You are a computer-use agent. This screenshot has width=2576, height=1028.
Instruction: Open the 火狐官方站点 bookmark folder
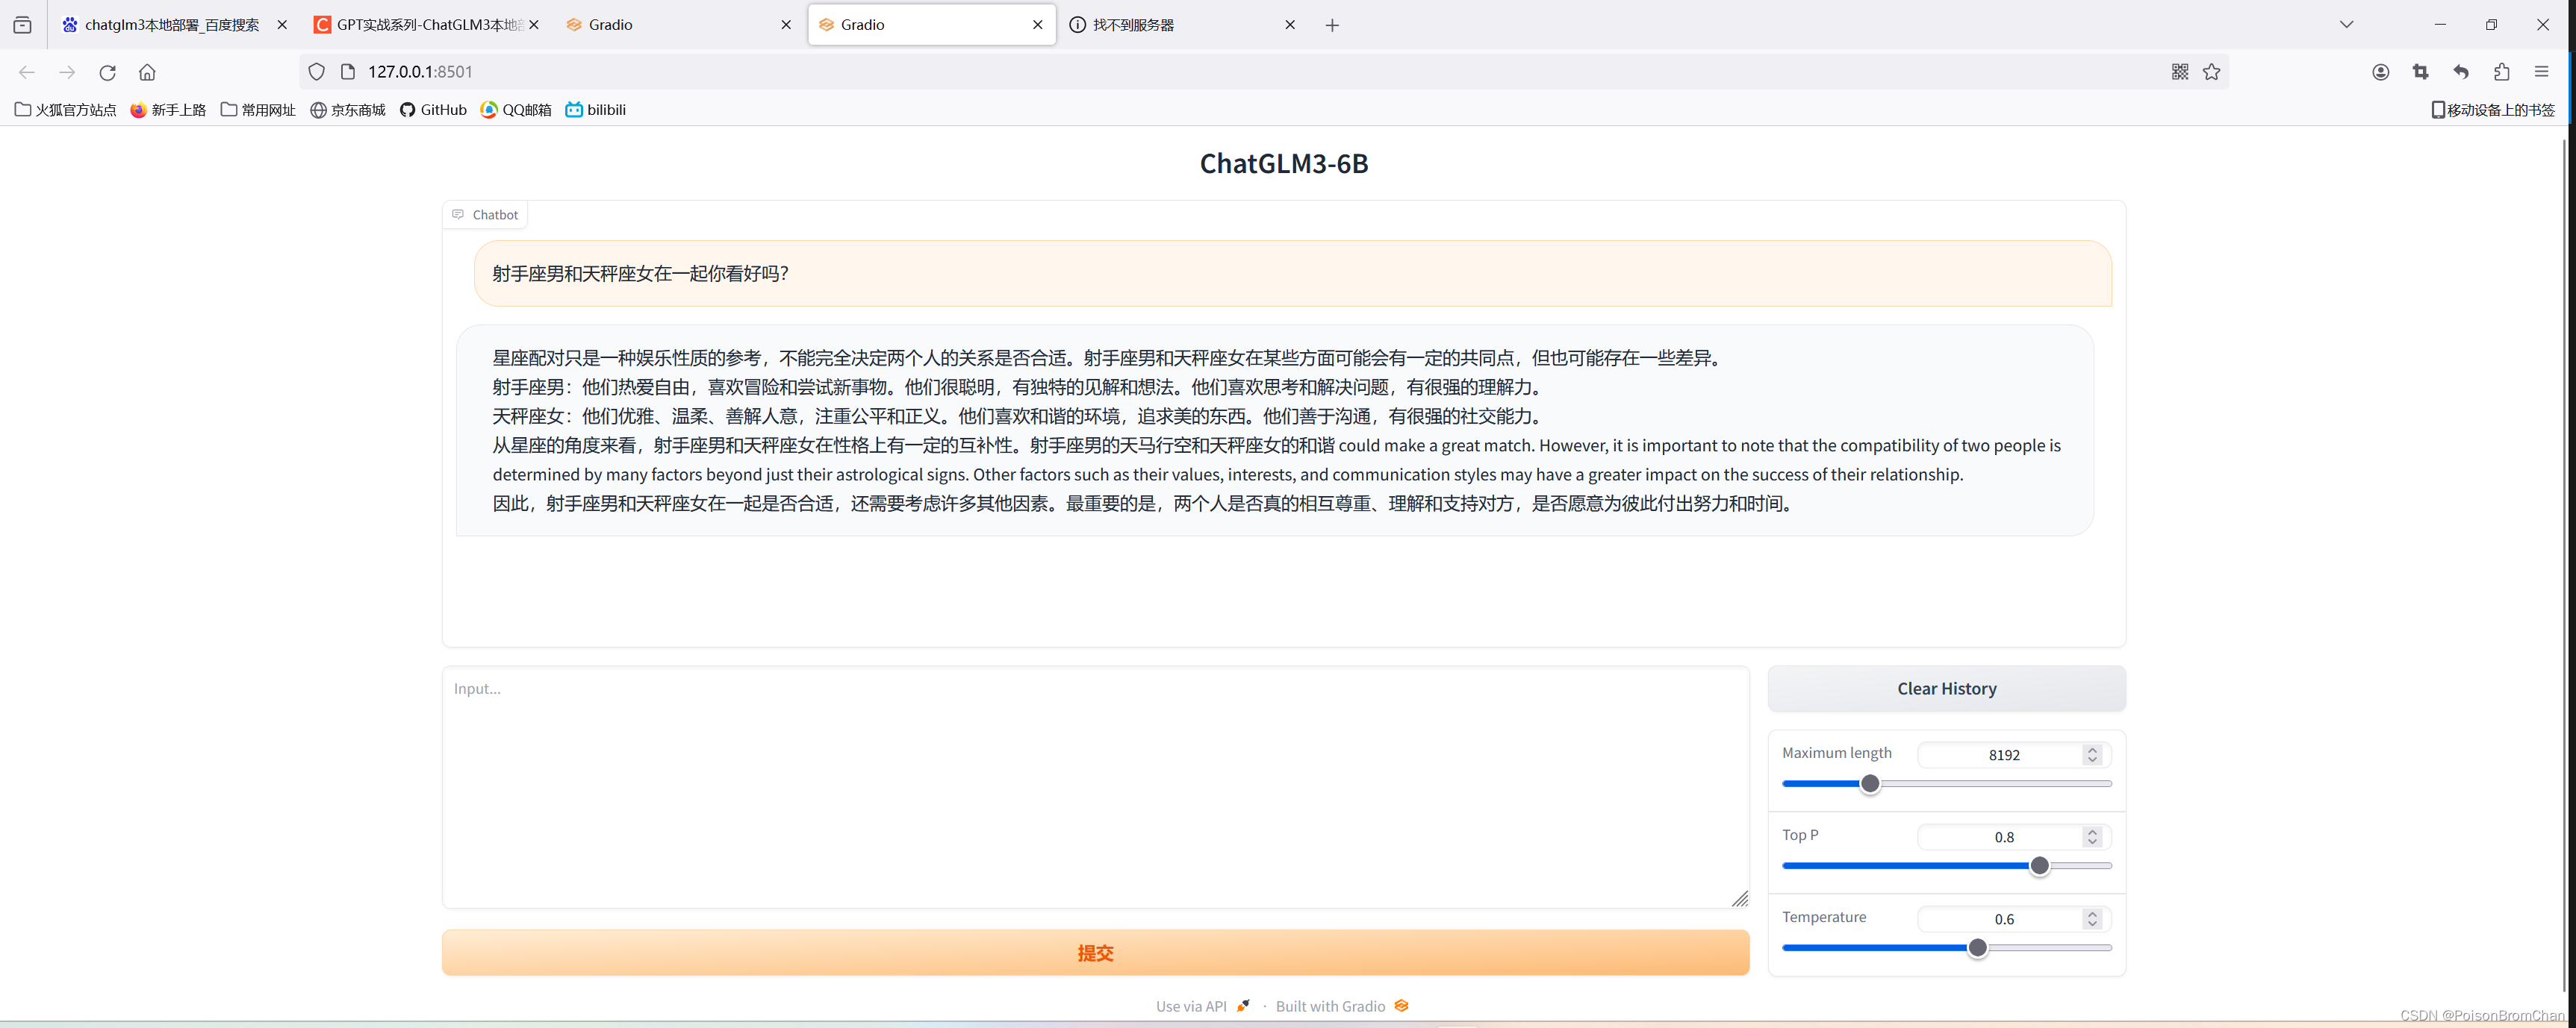pyautogui.click(x=65, y=110)
